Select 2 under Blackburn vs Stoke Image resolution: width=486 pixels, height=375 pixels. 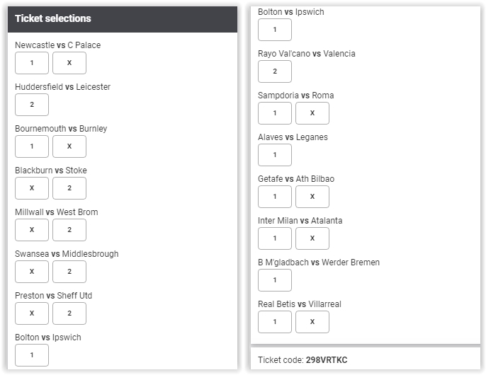pyautogui.click(x=69, y=188)
